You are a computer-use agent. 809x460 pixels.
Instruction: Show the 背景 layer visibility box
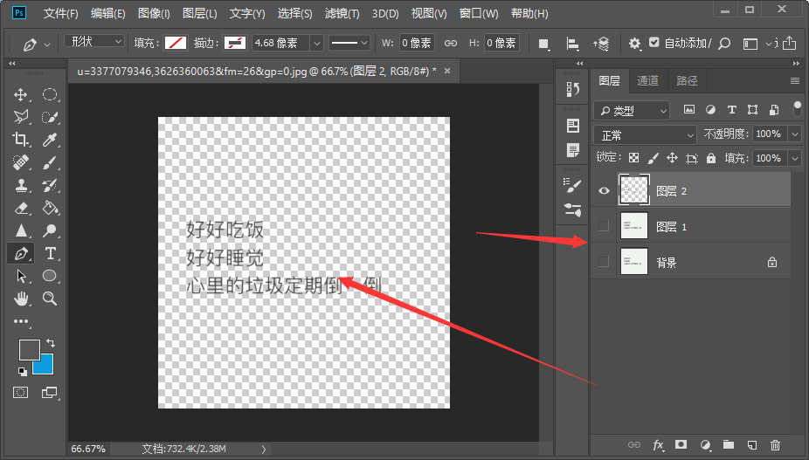[603, 262]
